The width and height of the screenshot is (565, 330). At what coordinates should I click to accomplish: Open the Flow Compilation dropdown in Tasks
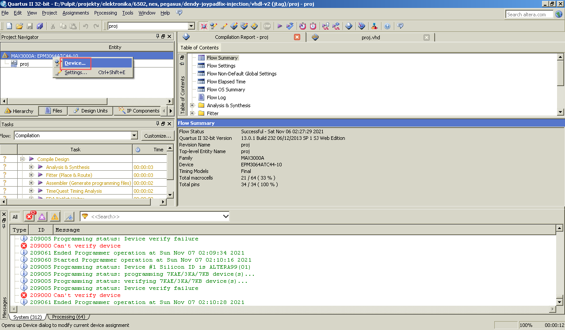coord(134,135)
